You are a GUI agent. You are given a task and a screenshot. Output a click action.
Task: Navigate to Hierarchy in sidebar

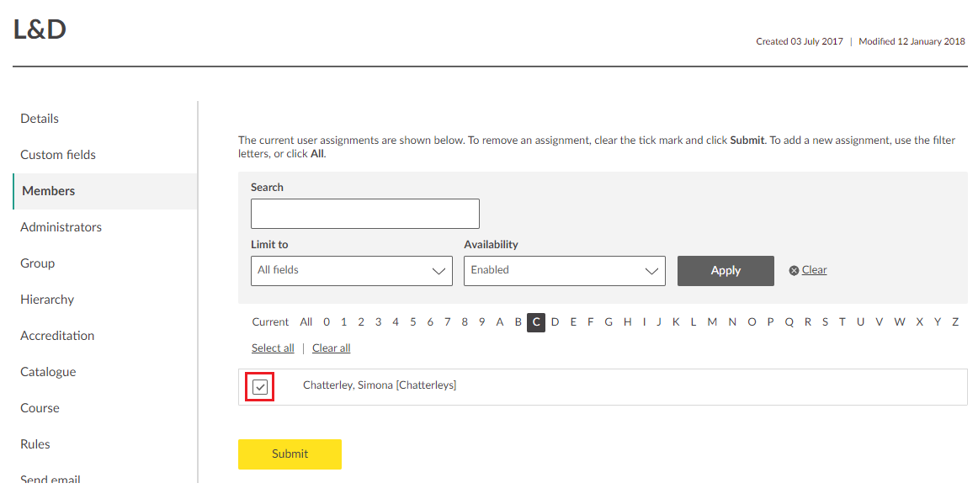point(47,300)
